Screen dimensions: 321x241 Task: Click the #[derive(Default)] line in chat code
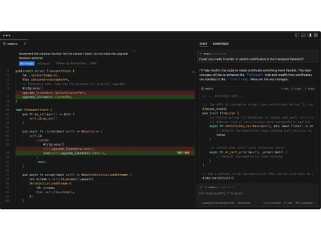point(218,178)
